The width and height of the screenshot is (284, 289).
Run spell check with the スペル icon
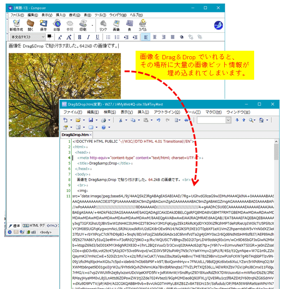[142, 25]
